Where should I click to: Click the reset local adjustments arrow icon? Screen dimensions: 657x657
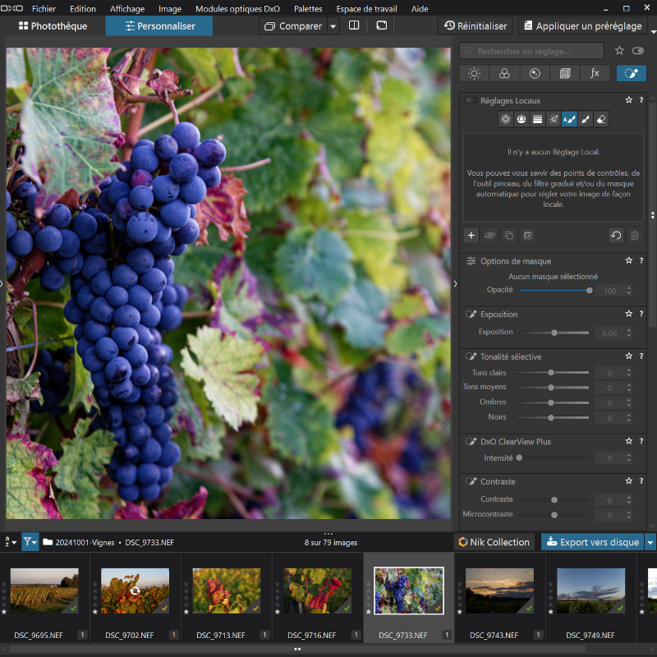616,236
